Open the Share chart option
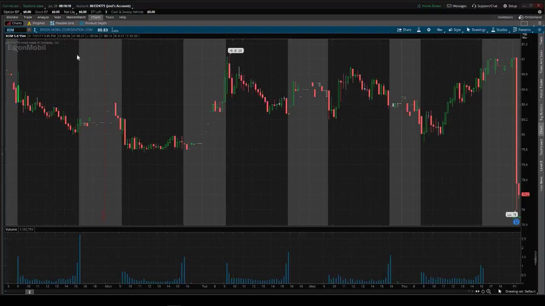 point(404,30)
